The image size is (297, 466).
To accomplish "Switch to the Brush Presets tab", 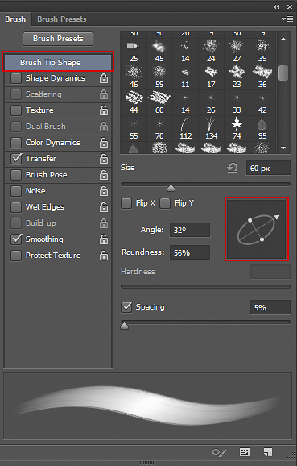I will click(x=62, y=19).
